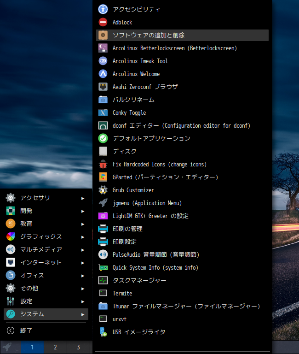Expand the 教育 submenu arrow

[x=83, y=224]
